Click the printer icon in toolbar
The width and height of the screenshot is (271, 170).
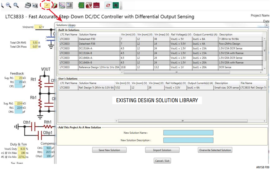click(x=28, y=5)
